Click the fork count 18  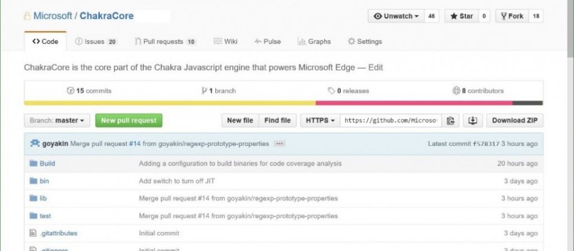point(536,16)
